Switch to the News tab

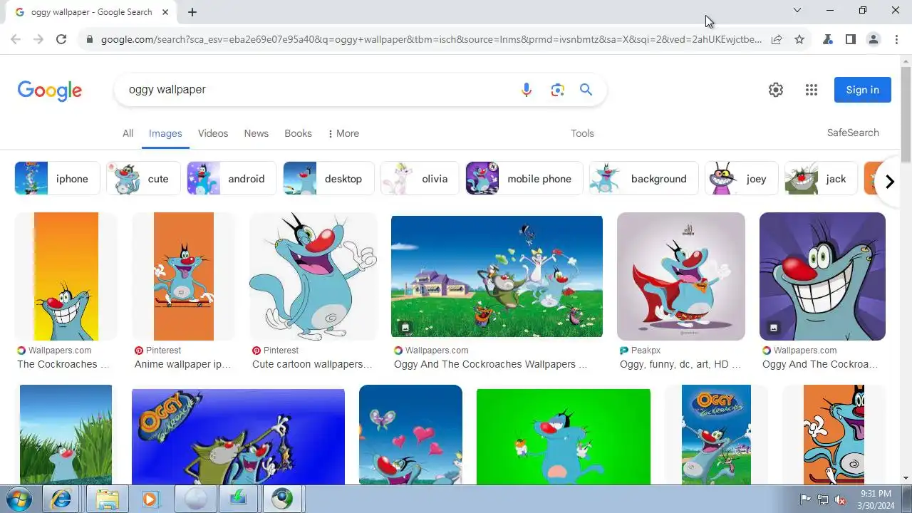click(x=256, y=133)
